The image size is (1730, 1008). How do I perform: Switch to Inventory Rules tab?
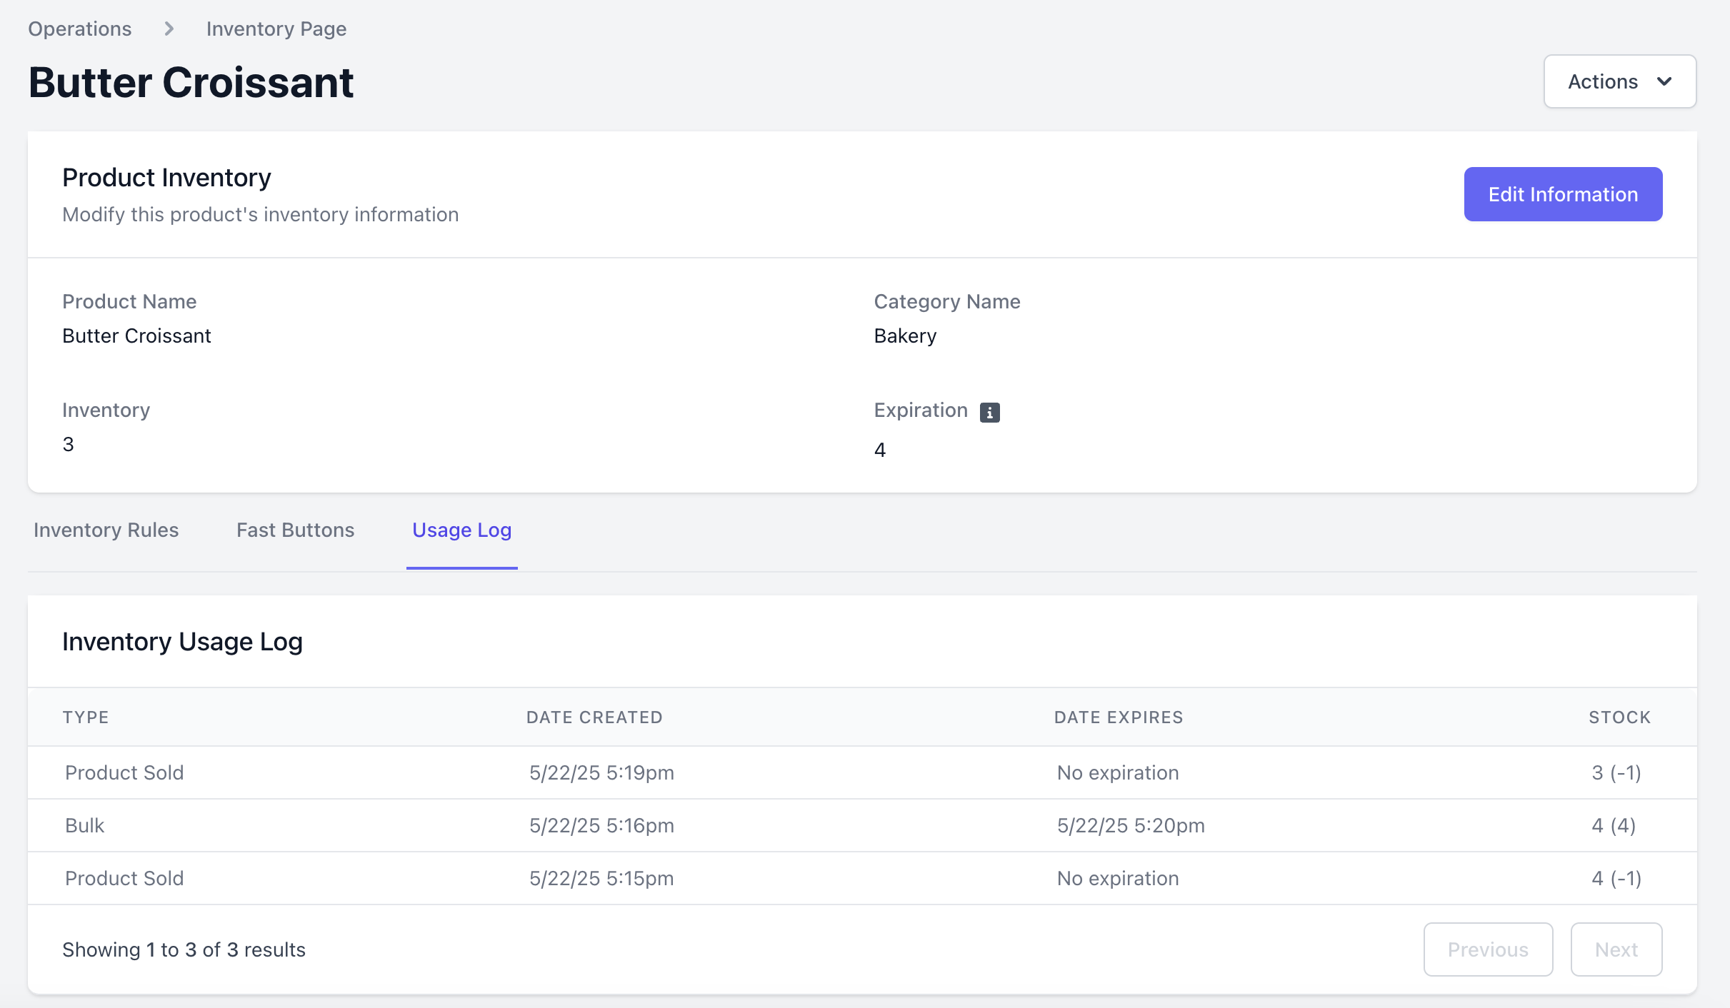(x=106, y=530)
